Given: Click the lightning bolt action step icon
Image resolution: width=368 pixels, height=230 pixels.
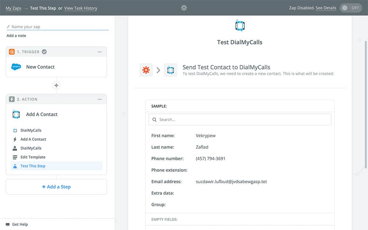Looking at the screenshot, I should pos(12,99).
